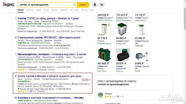
Task: Open Септики и очистные сооружения result
Action: pyautogui.click(x=51, y=98)
